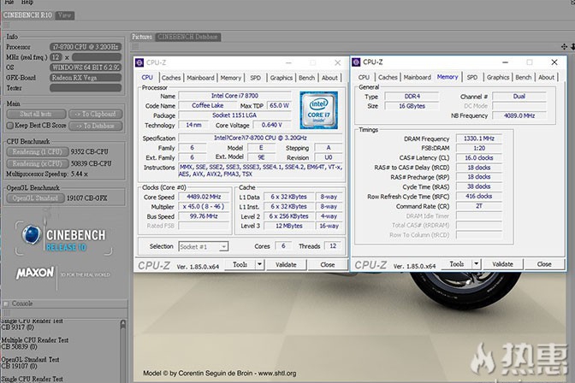Open Mainboard tab in right CPU-Z window
This screenshot has height=383, width=575.
click(x=417, y=77)
